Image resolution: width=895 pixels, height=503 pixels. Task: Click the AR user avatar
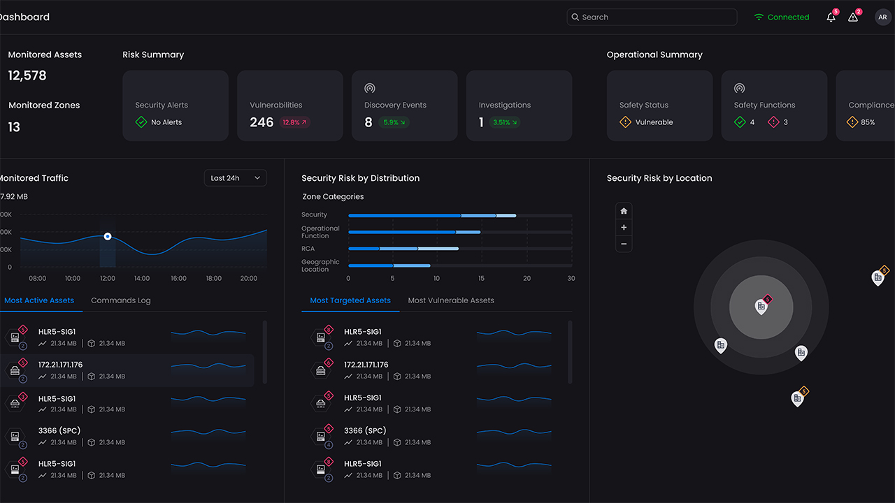tap(882, 17)
